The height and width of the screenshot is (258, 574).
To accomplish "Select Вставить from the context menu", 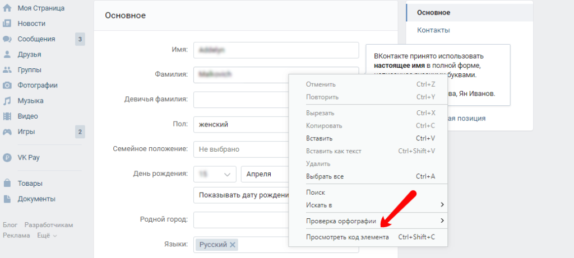I will pyautogui.click(x=319, y=138).
